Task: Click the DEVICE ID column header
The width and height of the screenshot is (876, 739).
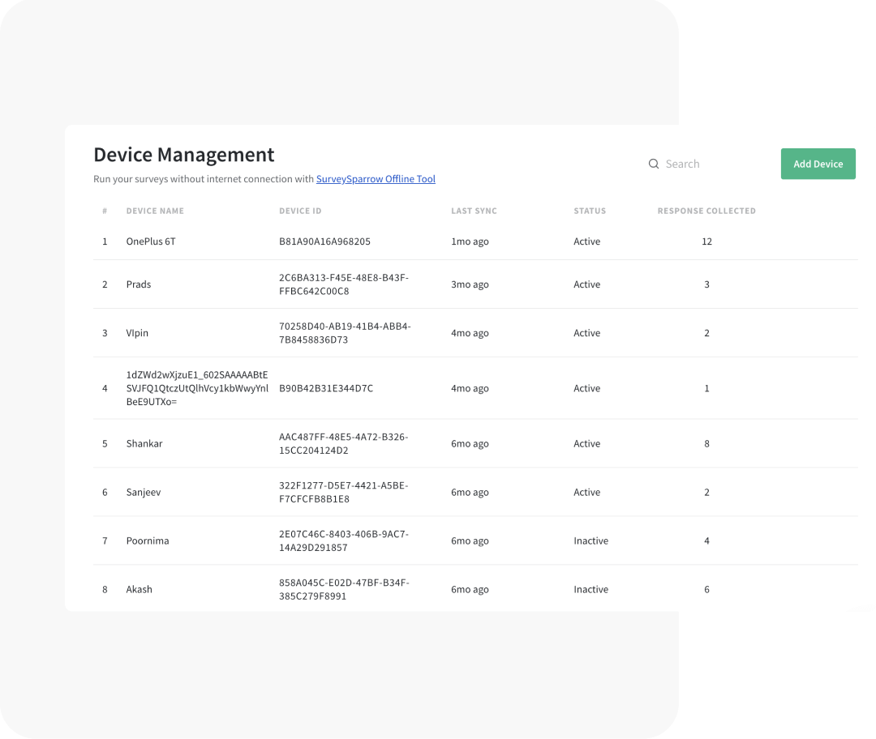Action: point(298,211)
